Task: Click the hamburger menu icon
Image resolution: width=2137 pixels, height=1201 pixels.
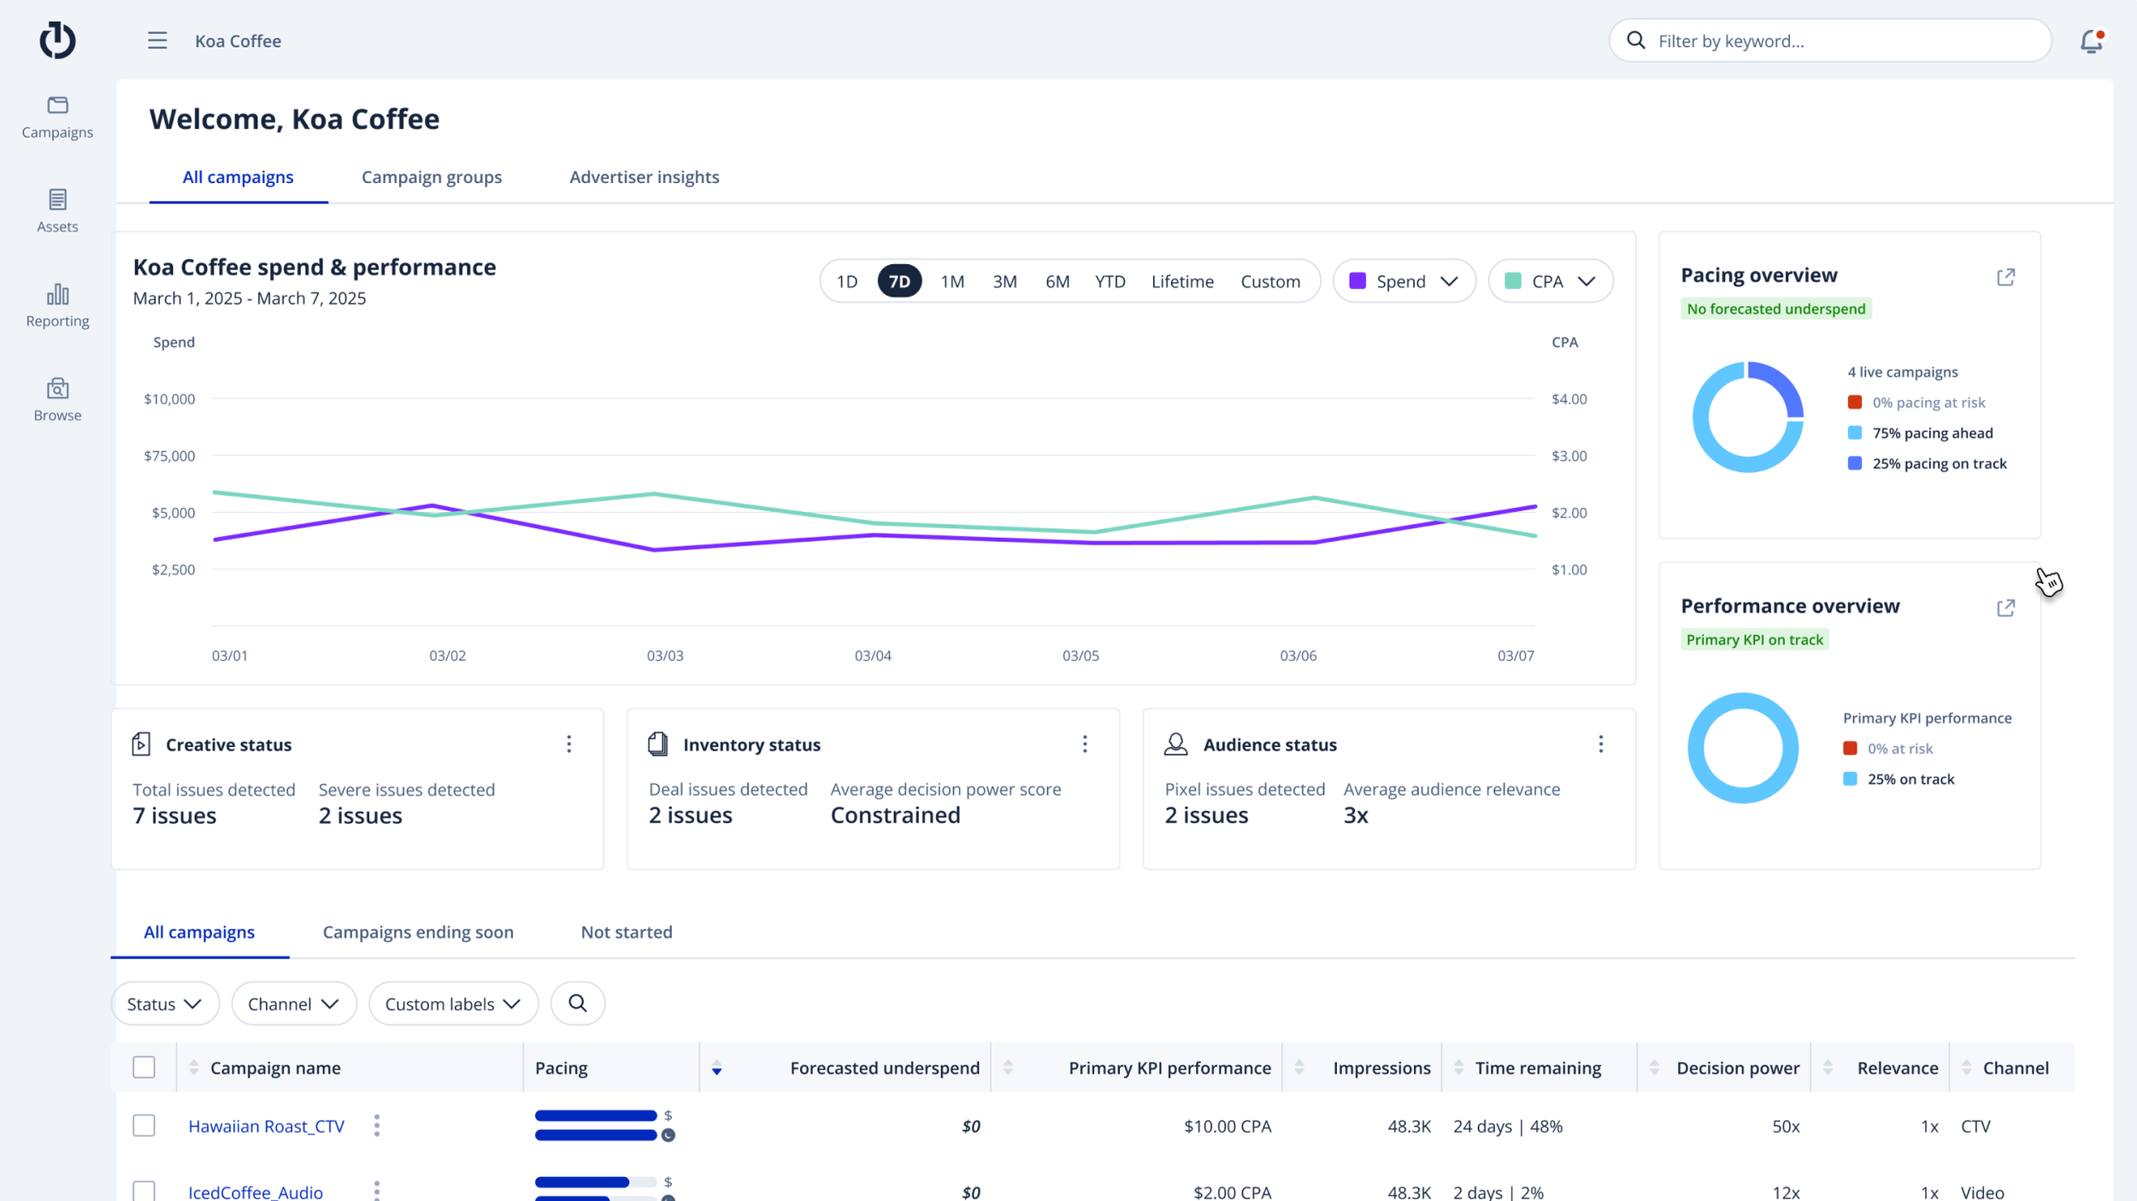Action: [x=157, y=41]
